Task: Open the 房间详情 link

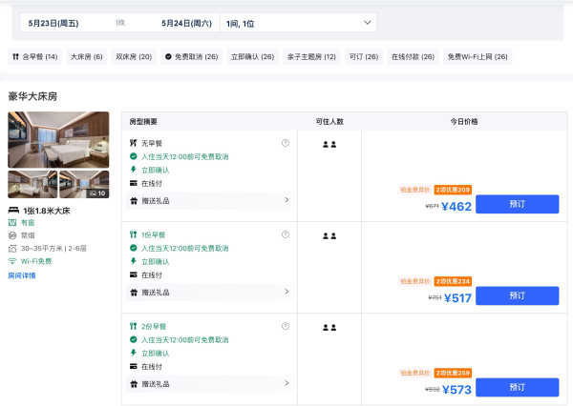Action: pyautogui.click(x=22, y=275)
